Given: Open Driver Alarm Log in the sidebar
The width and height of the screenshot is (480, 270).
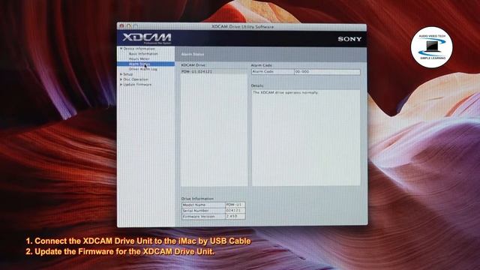Looking at the screenshot, I should (x=143, y=69).
